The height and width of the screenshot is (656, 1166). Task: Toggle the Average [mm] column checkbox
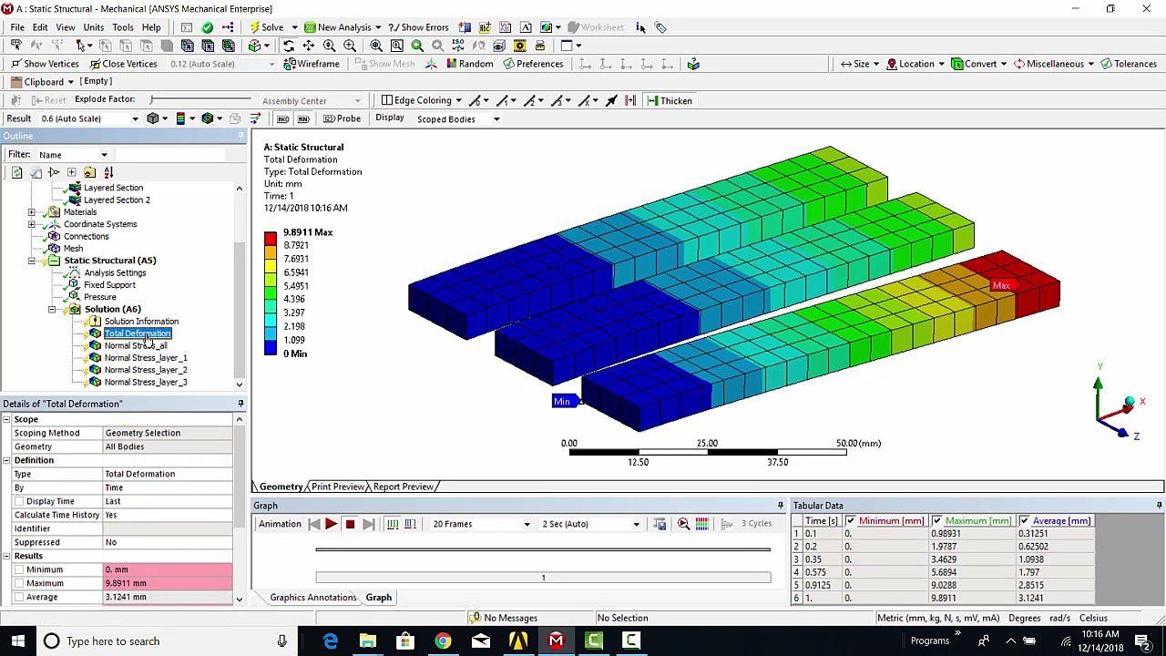(1024, 521)
